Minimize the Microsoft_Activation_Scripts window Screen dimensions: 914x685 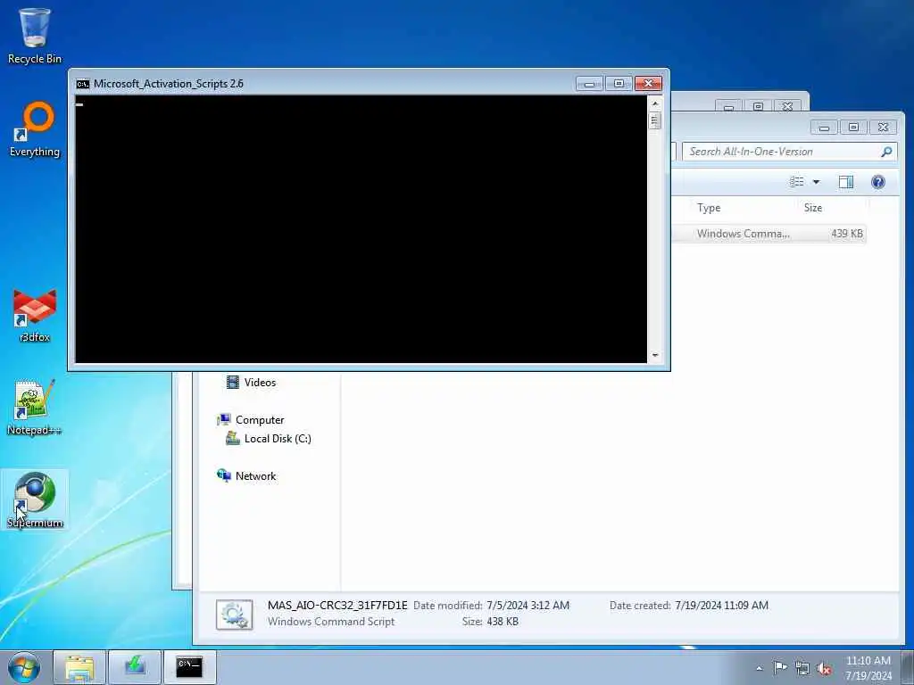point(589,84)
